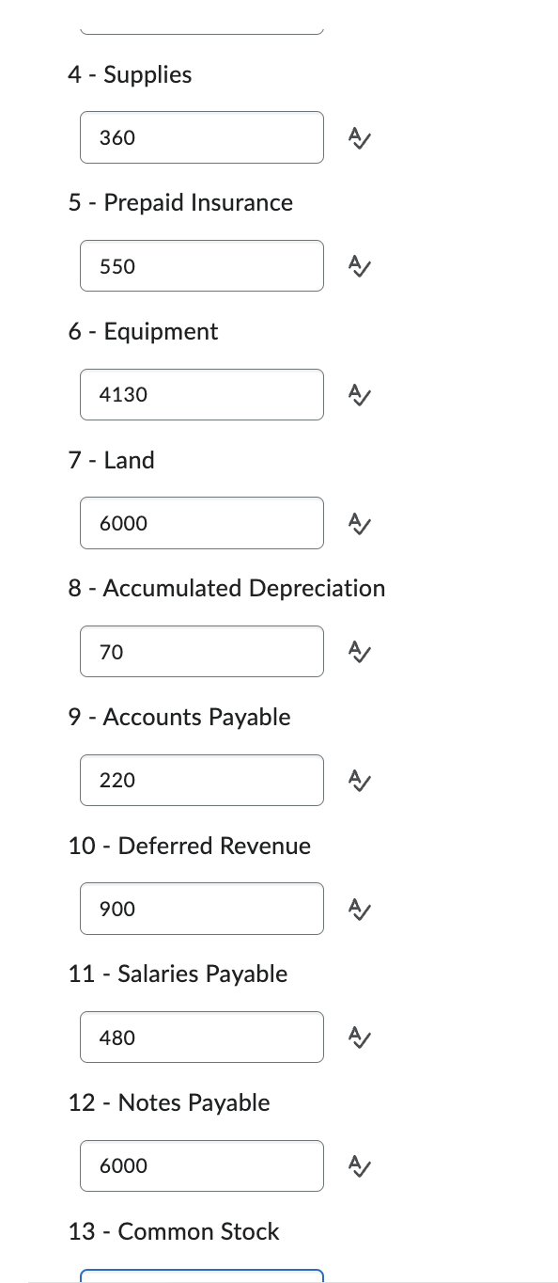Open the HTML editor for Accounts Payable answer

click(358, 780)
